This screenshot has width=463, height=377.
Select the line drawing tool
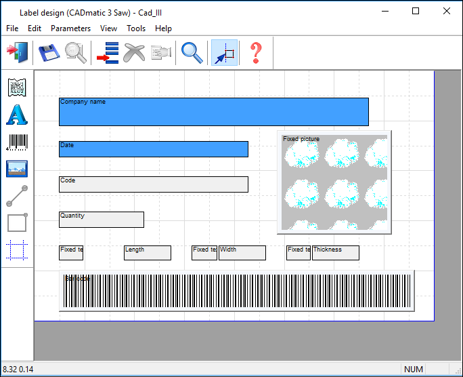(x=17, y=196)
